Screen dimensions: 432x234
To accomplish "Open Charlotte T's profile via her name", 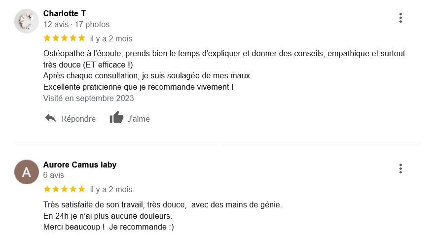I will tap(64, 13).
